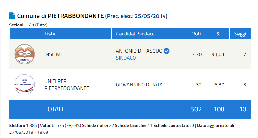This screenshot has width=258, height=138.
Task: Click the previous election date 25/05/2014
Action: pos(150,16)
